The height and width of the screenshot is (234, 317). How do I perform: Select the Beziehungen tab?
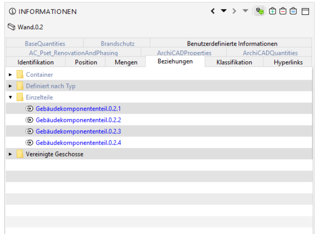coord(175,61)
